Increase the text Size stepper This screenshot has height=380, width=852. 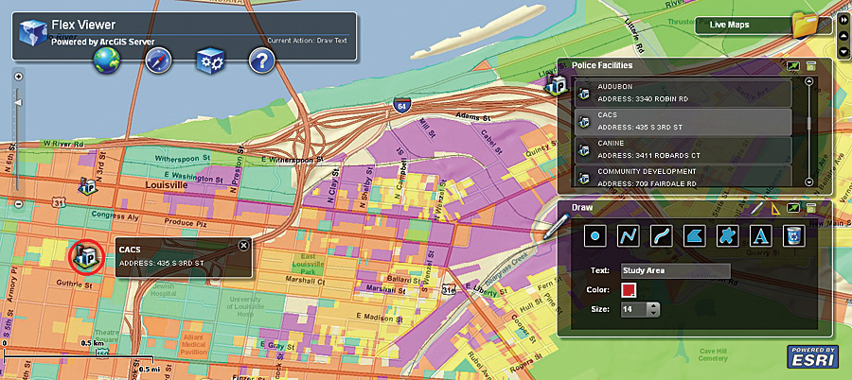pos(653,306)
